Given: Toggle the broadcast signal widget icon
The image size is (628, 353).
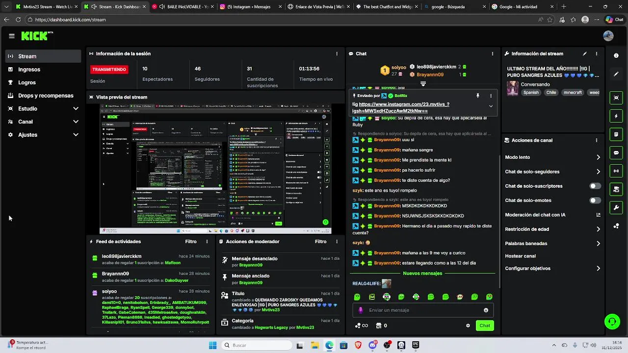Looking at the screenshot, I should (616, 171).
